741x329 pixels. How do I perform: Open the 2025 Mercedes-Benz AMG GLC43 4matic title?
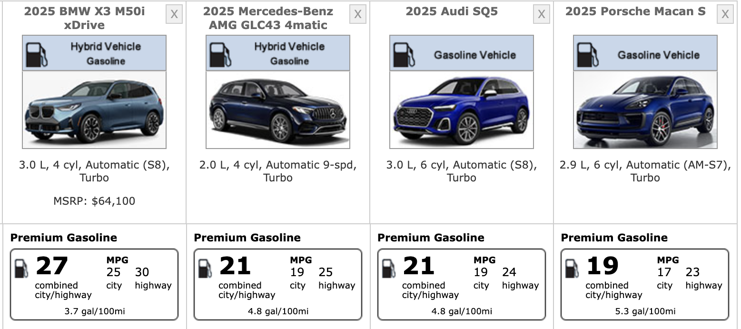(268, 18)
